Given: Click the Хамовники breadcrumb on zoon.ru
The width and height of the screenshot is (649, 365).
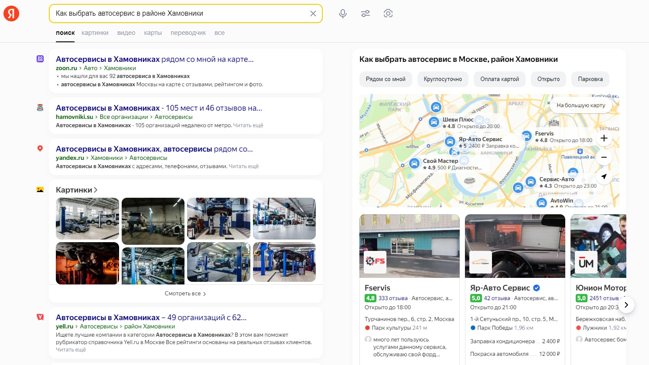Looking at the screenshot, I should coord(120,68).
